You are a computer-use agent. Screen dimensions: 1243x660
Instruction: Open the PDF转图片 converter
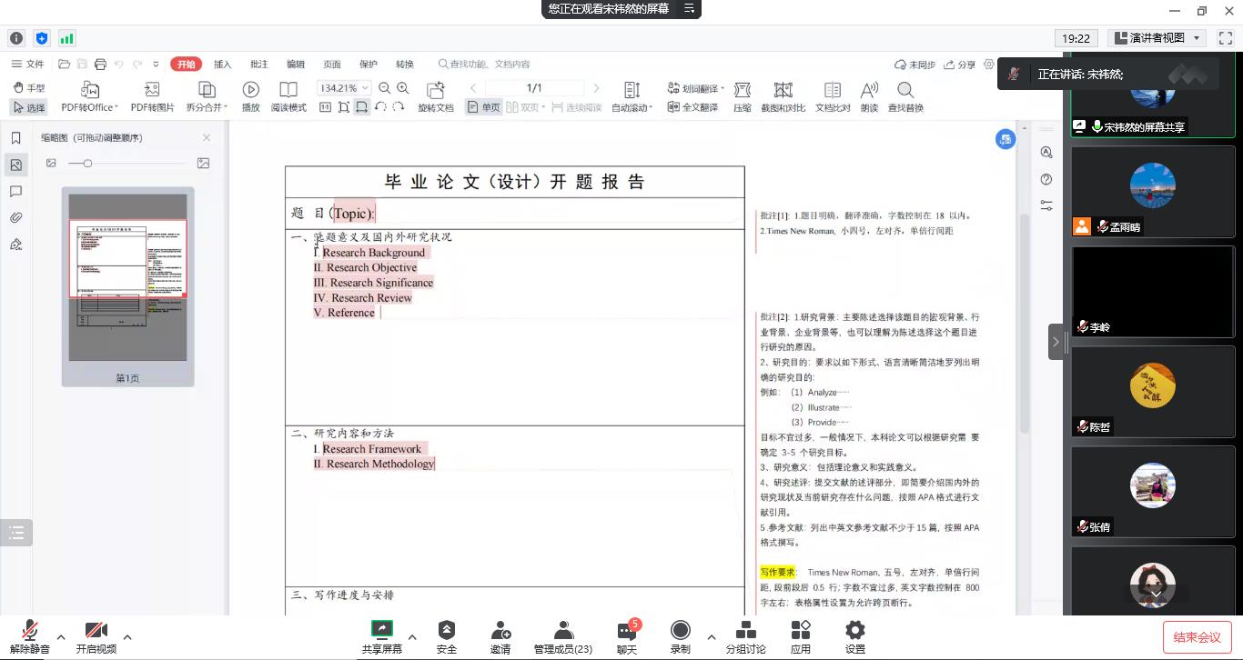tap(152, 97)
